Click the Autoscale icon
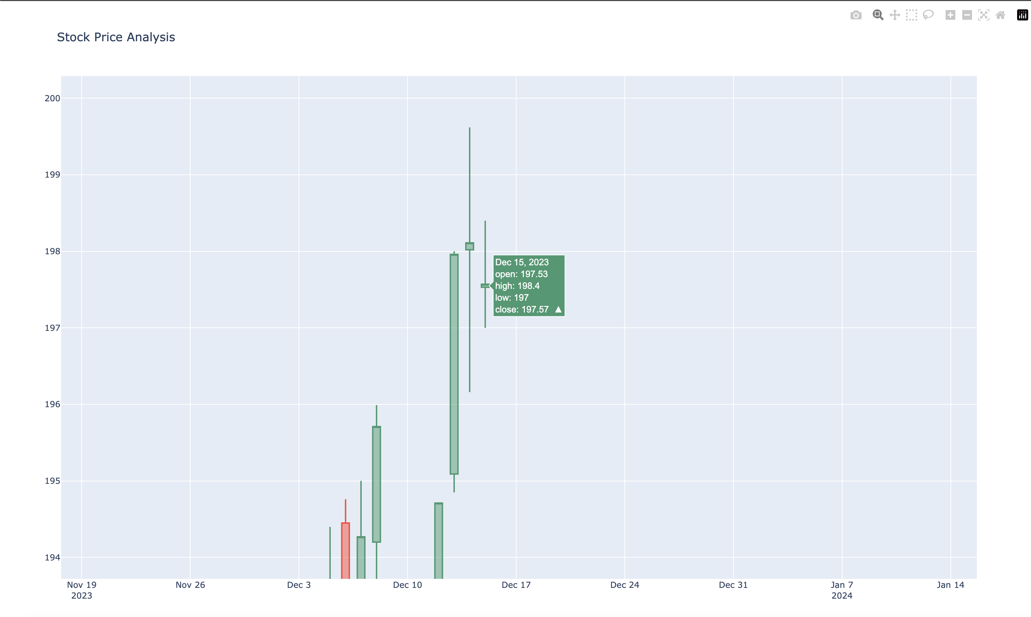 coord(983,15)
